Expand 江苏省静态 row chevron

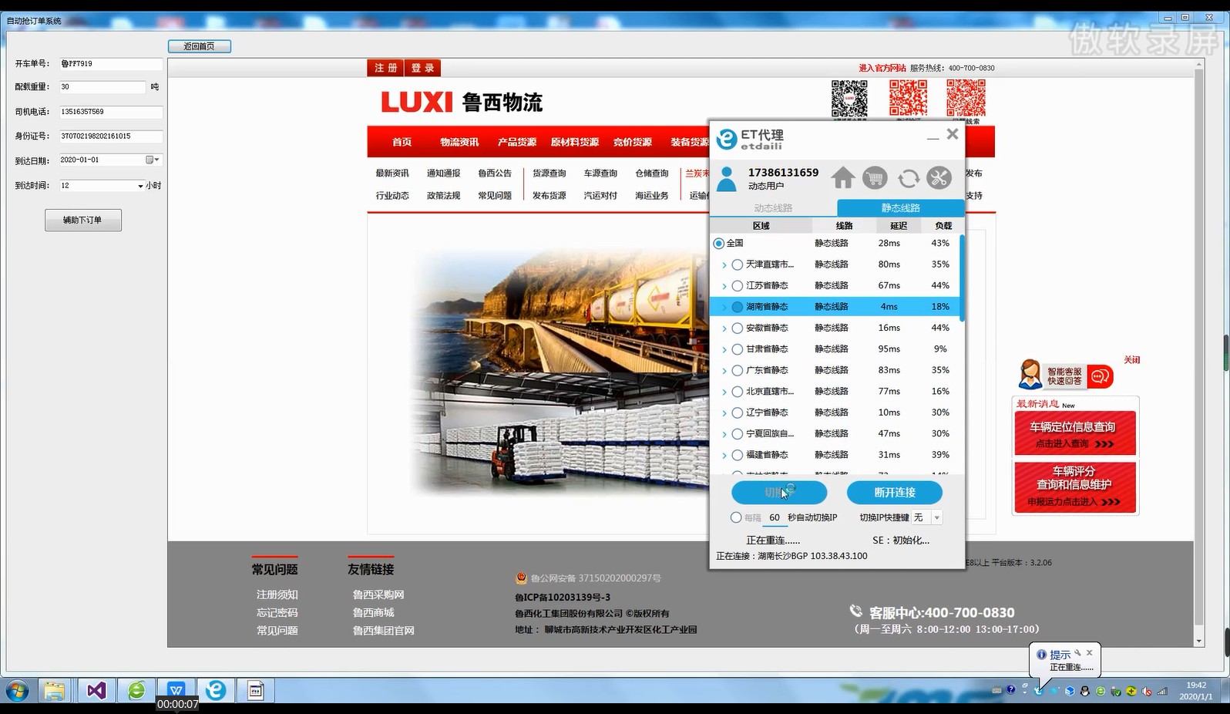coord(724,285)
